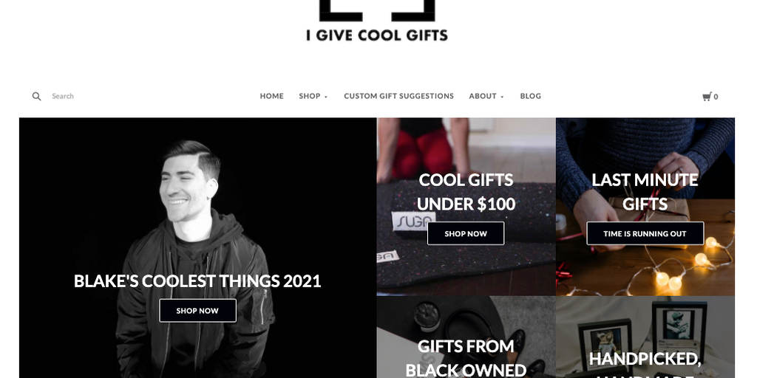Open the Handpicked, Handmade gifts tile

click(645, 337)
